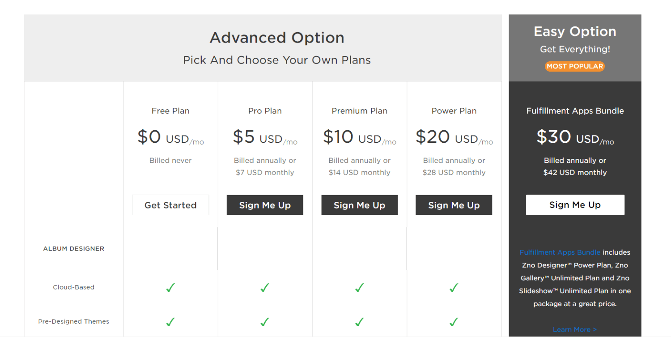Click Sign Me Up for Fulfillment Apps Bundle

point(575,205)
